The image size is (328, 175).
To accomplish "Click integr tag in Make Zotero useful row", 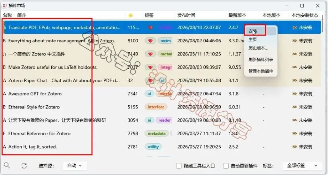I will (165, 67).
